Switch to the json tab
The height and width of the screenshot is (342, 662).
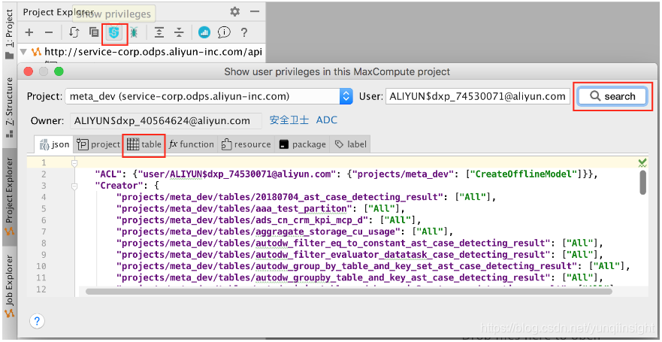pos(54,144)
